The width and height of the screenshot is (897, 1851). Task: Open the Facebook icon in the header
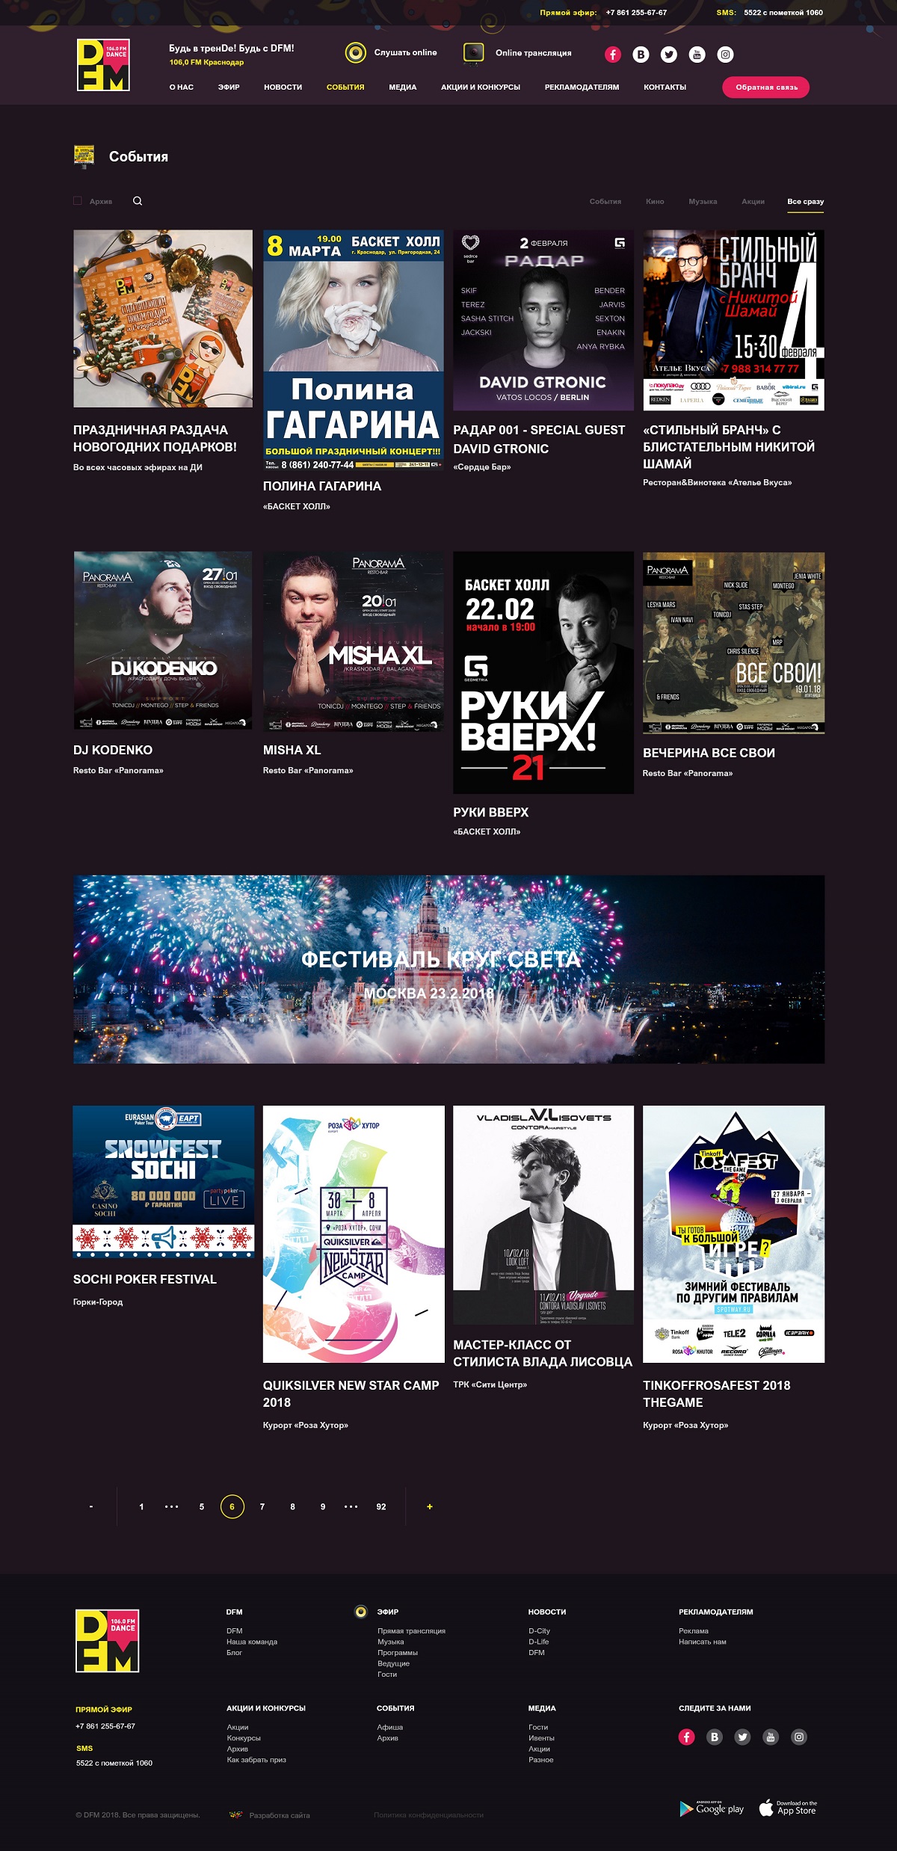tap(613, 55)
